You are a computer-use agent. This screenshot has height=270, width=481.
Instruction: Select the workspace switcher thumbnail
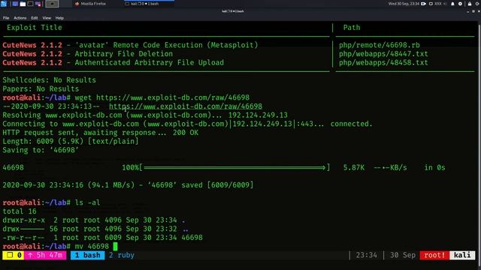[x=52, y=4]
